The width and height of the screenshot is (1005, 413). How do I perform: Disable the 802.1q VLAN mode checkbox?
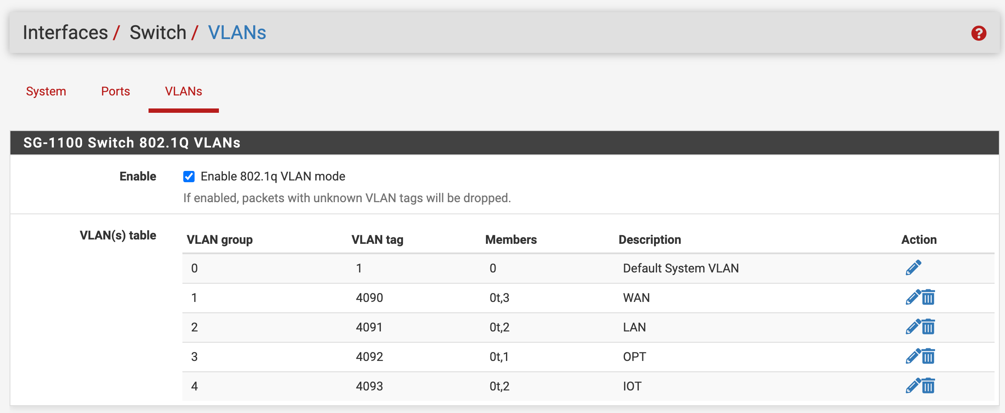coord(189,177)
